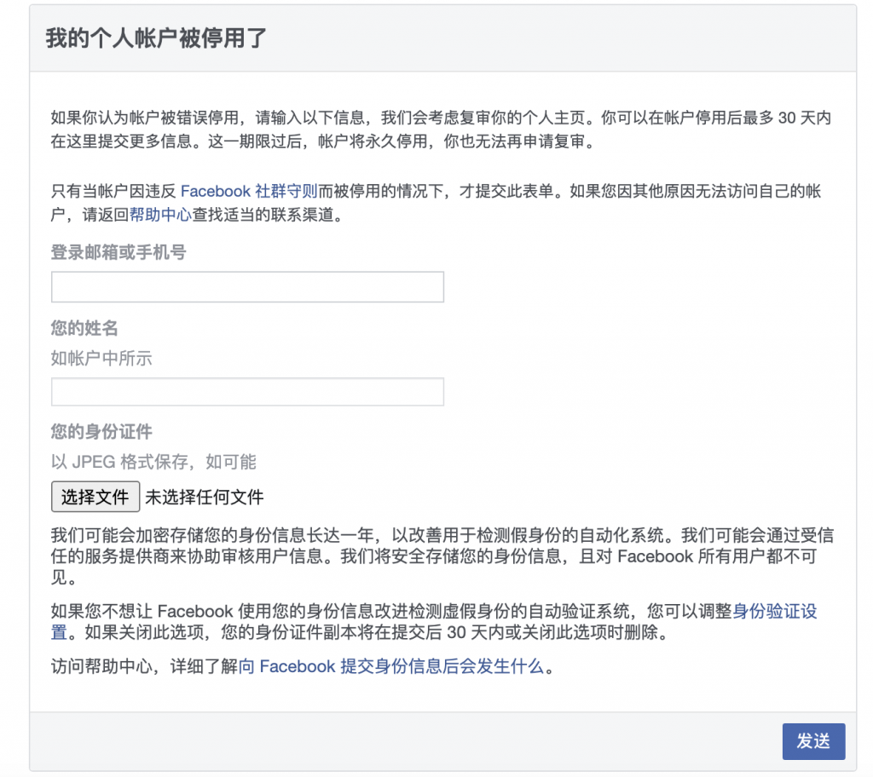This screenshot has height=777, width=873.
Task: Click the 您的姓名 label
Action: (84, 328)
